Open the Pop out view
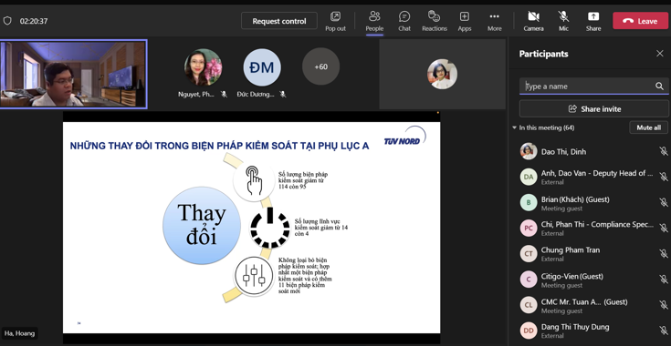 pos(336,21)
